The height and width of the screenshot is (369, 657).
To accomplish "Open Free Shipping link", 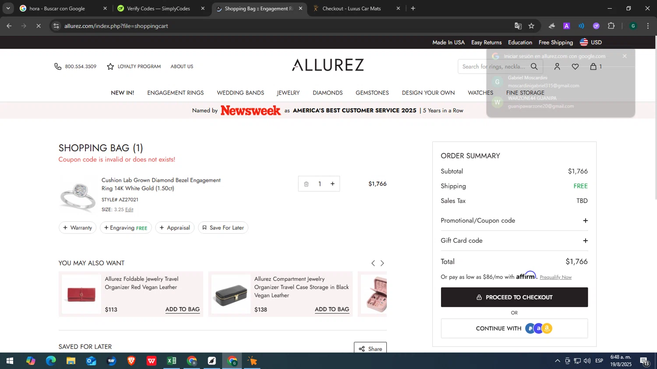I will coord(555,42).
